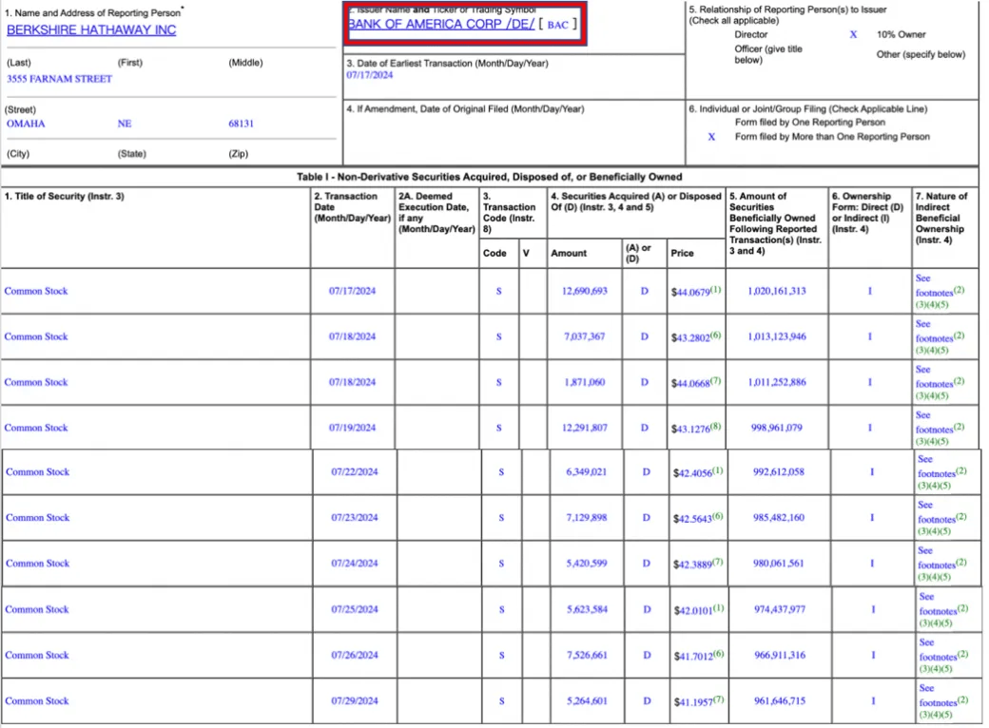Click the earliest transaction date 07/17/2024 field
989x728 pixels.
tap(370, 75)
